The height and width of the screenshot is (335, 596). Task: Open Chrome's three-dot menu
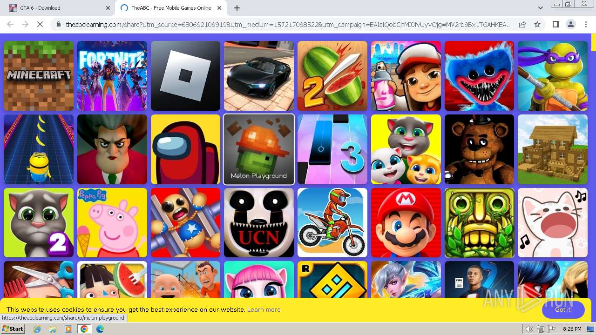[x=585, y=24]
